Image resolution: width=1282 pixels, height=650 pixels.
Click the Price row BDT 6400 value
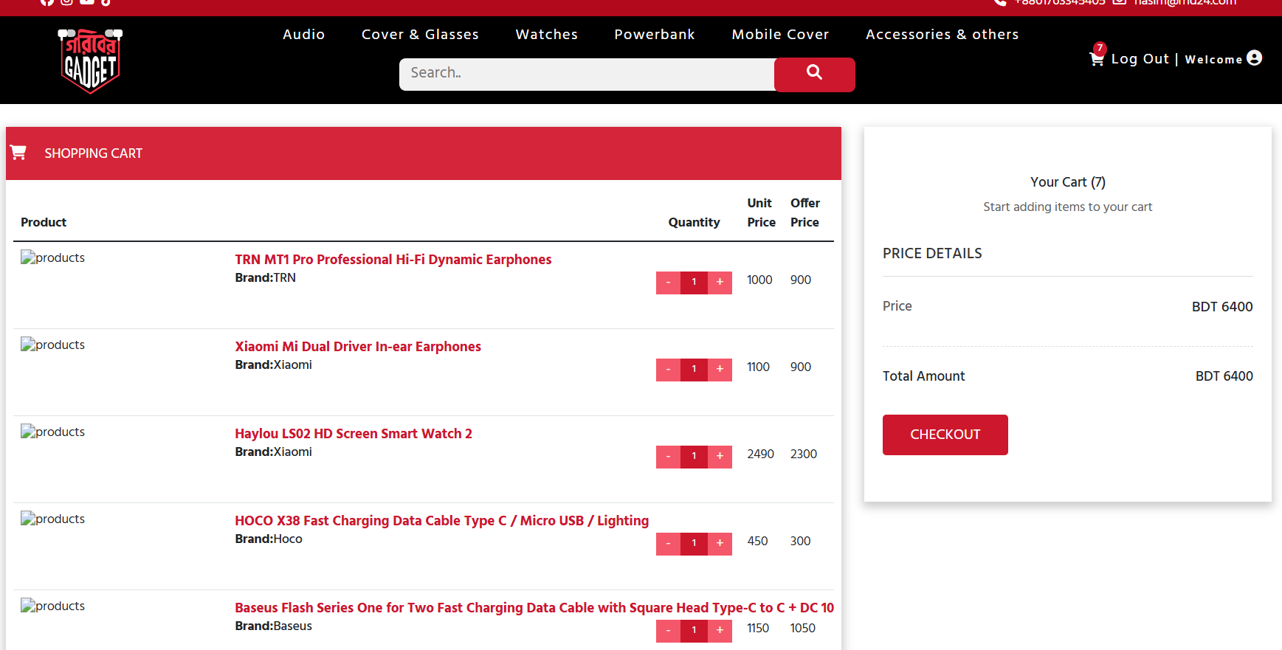point(1222,307)
